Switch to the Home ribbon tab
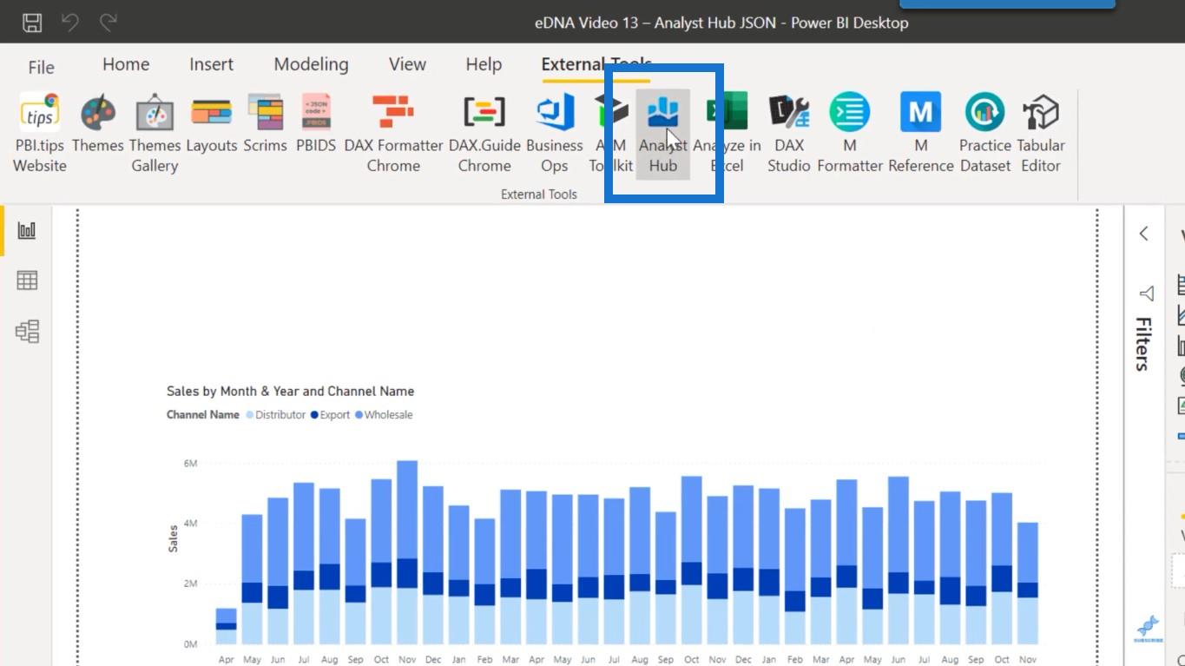The image size is (1185, 666). pos(126,64)
